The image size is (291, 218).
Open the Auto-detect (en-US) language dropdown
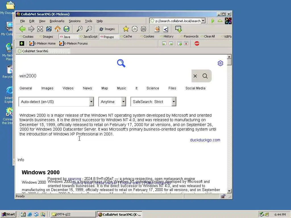pos(56,102)
